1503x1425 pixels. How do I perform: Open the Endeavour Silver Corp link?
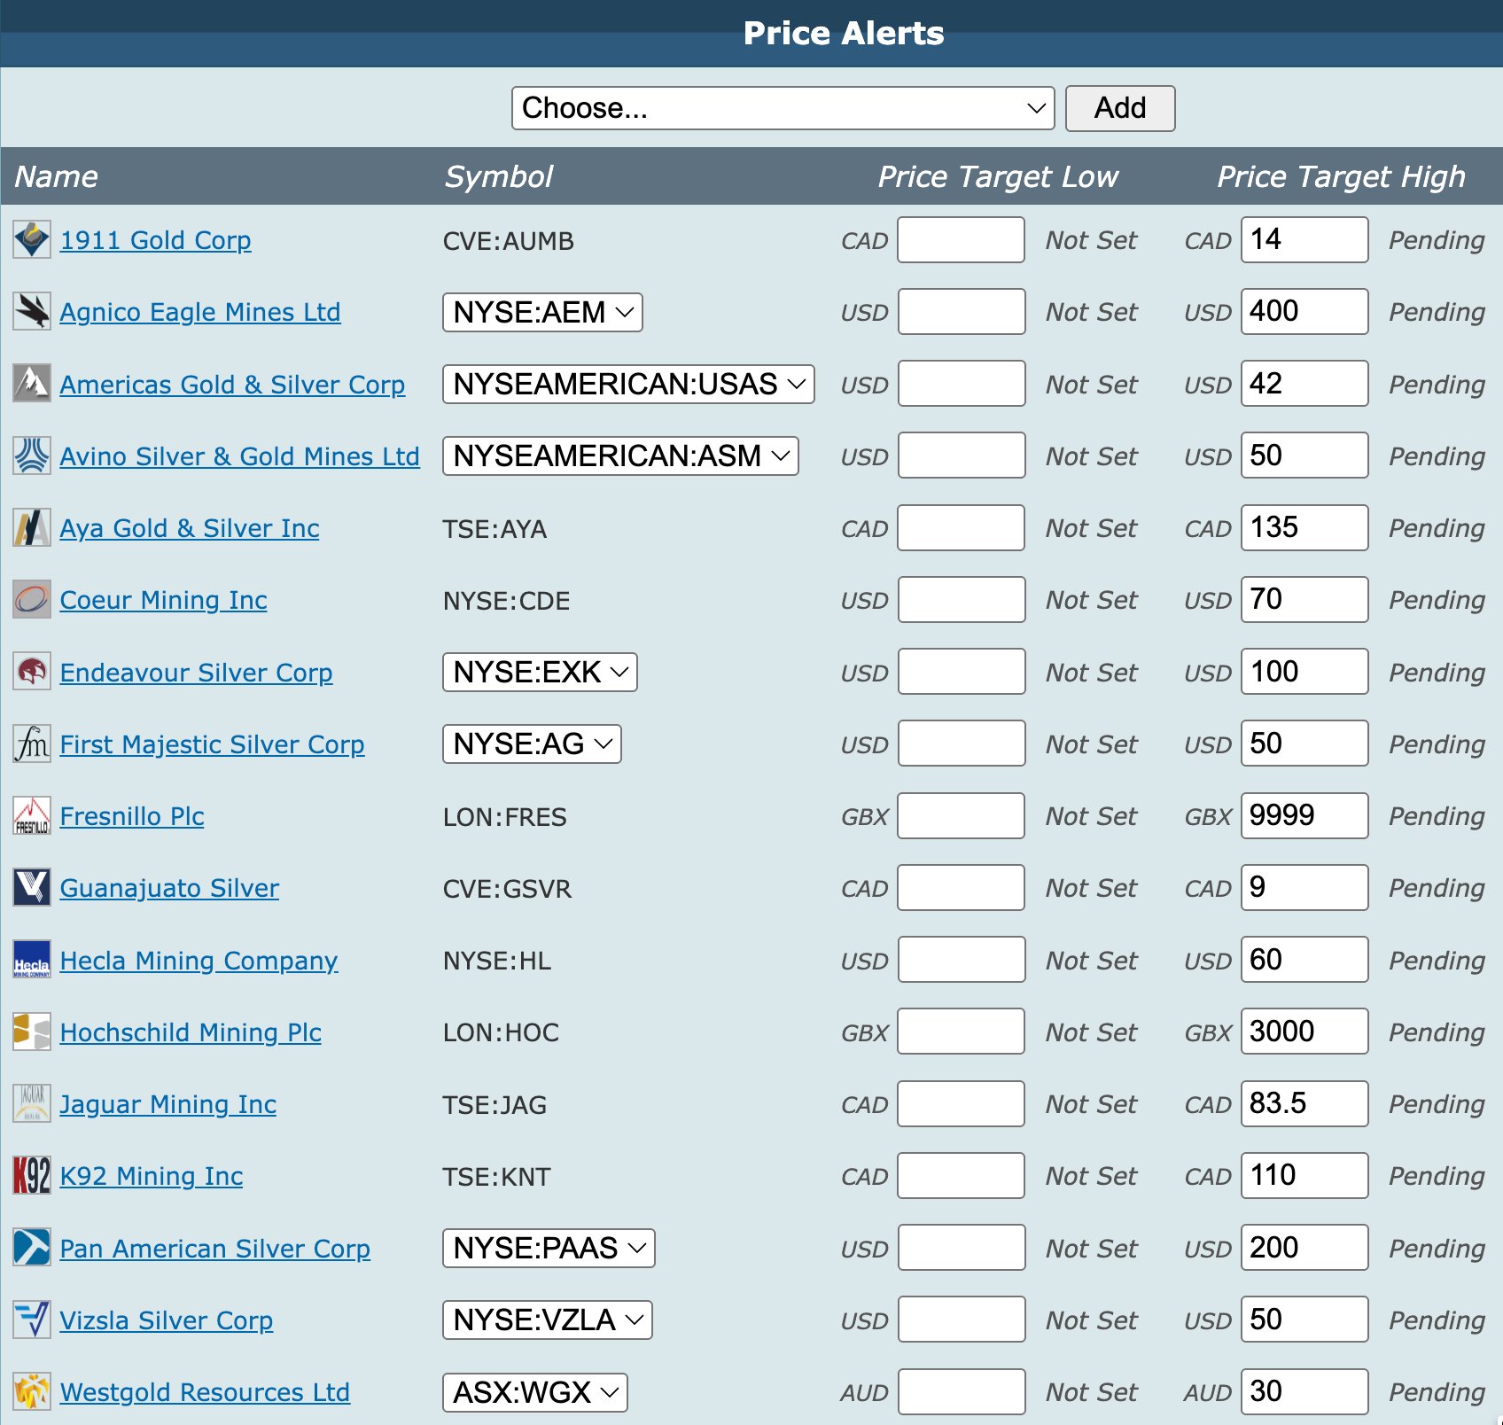(x=196, y=673)
